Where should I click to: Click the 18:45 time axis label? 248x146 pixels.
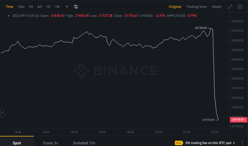(x=18, y=132)
